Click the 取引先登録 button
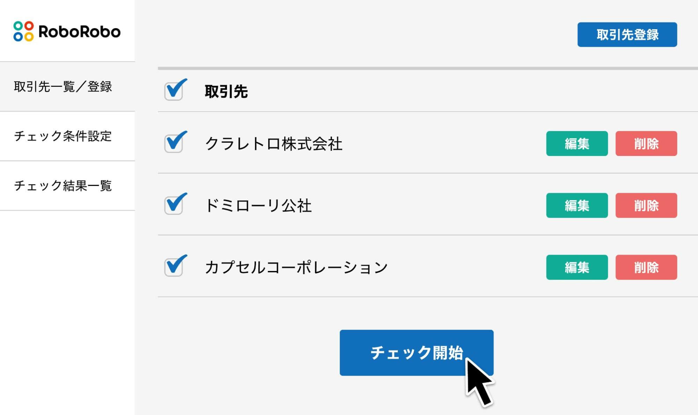This screenshot has width=698, height=415. tap(626, 35)
